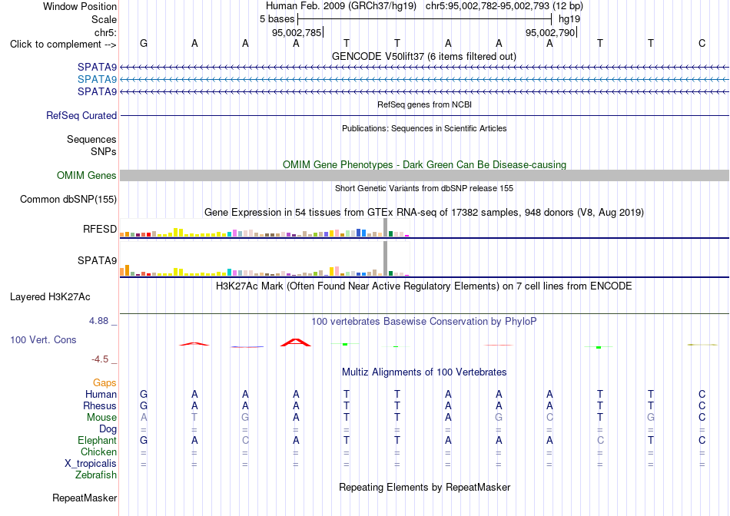Click the 100 Vert. Cons label
The image size is (730, 516).
tap(43, 339)
